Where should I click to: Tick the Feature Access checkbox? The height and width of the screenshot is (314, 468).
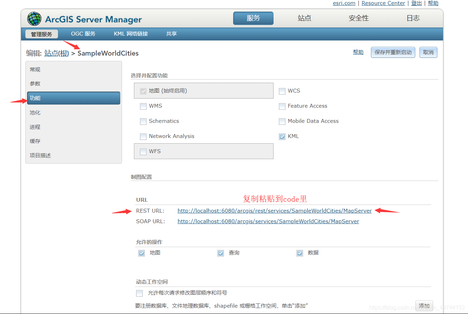tap(282, 106)
